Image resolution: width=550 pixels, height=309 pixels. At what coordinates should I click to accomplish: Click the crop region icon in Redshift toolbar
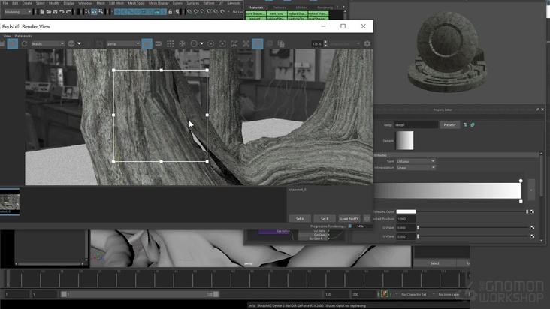click(x=100, y=43)
